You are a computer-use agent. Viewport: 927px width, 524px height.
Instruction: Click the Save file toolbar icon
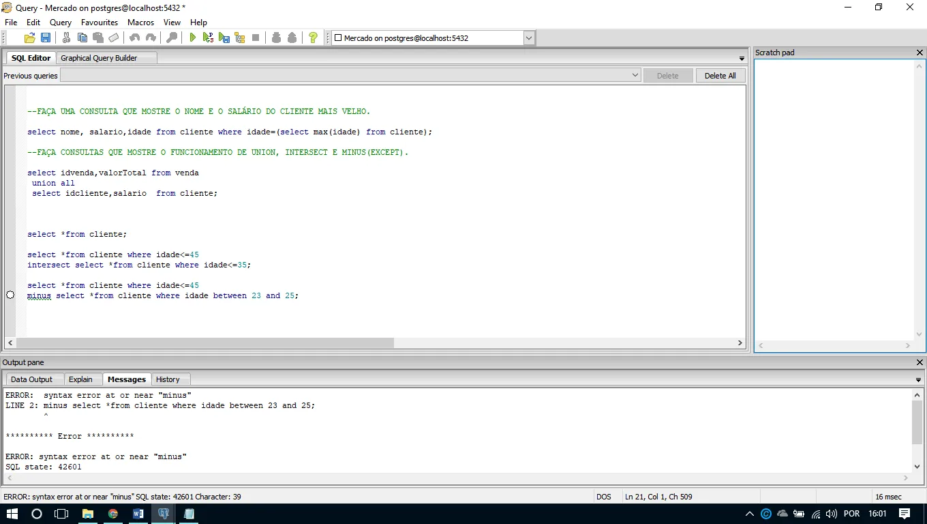click(x=46, y=38)
